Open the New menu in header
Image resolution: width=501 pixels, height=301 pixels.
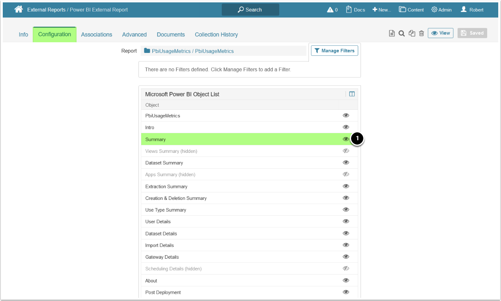point(381,9)
